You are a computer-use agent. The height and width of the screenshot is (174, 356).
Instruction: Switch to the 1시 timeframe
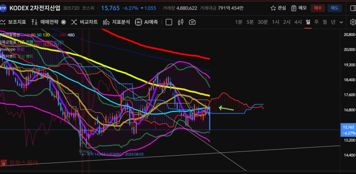coord(275,22)
